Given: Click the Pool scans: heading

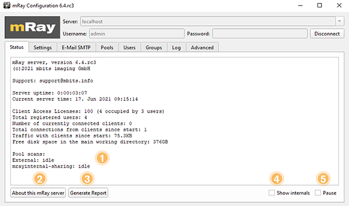Looking at the screenshot, I should pyautogui.click(x=29, y=154).
